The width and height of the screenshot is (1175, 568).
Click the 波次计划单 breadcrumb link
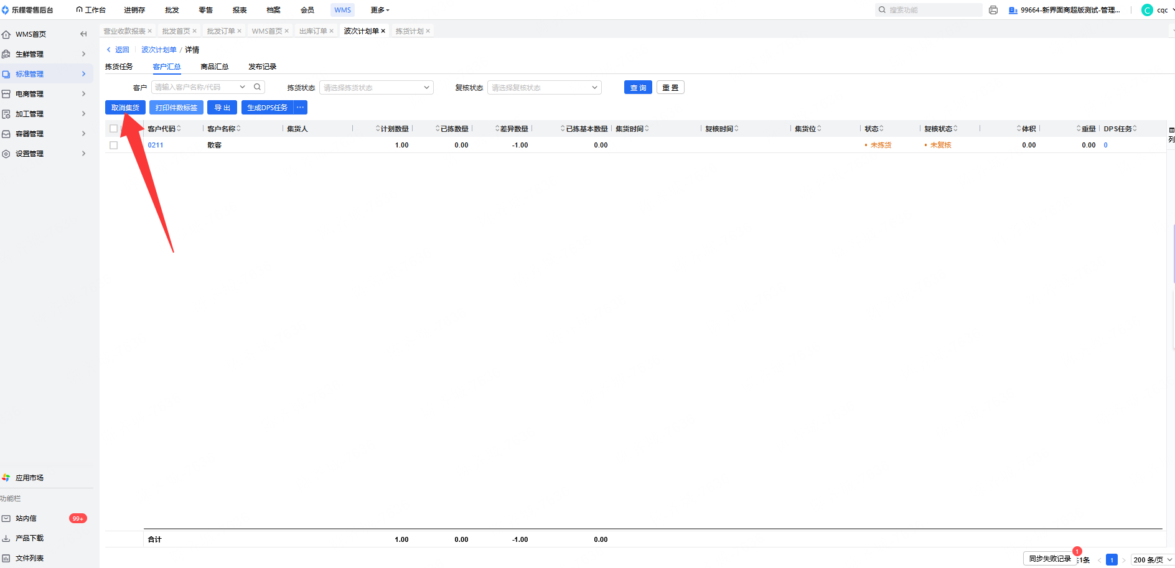click(x=159, y=50)
